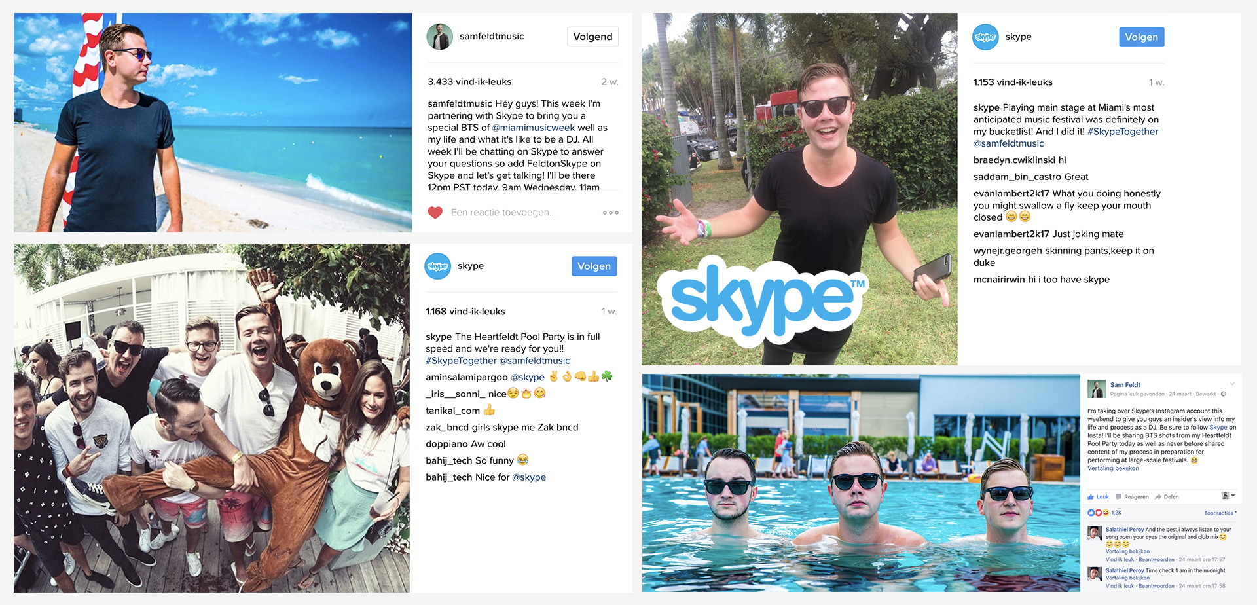The width and height of the screenshot is (1257, 605).
Task: Click the Skype avatar on Pool Party post
Action: point(438,266)
